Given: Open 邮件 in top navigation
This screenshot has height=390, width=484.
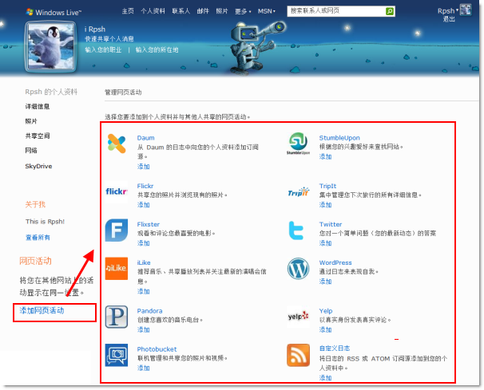Looking at the screenshot, I should point(203,11).
